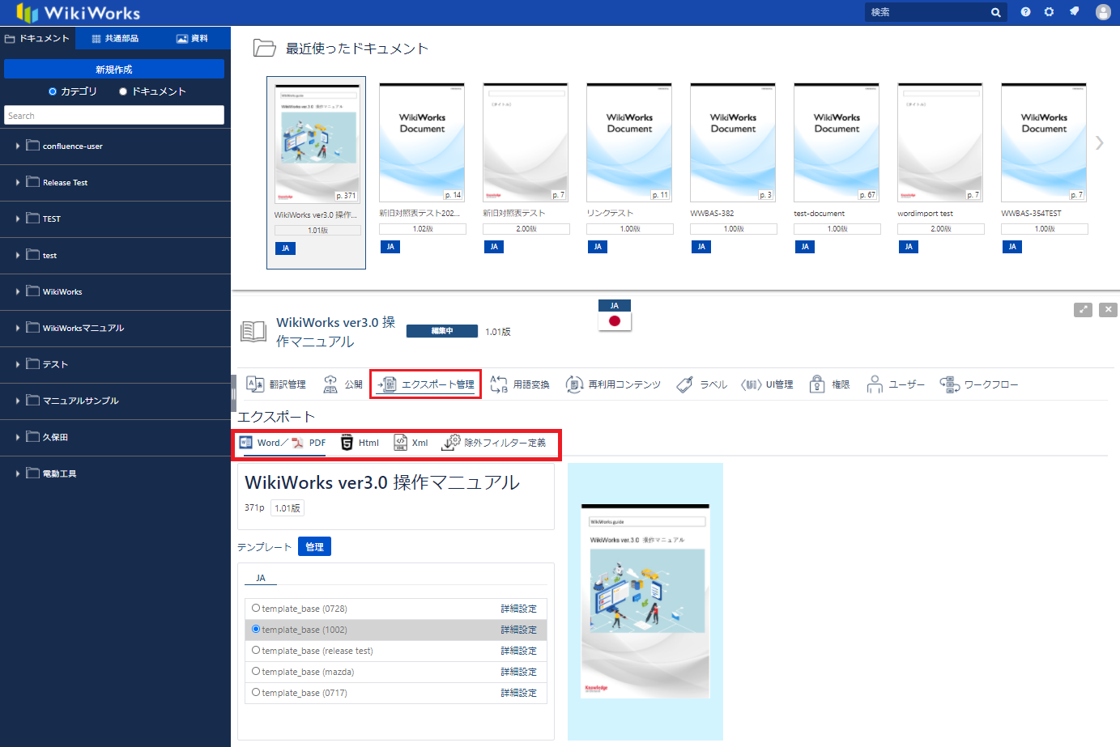Open 再利用コンテンツ reusable content
Viewport: 1120px width, 747px height.
[x=613, y=384]
